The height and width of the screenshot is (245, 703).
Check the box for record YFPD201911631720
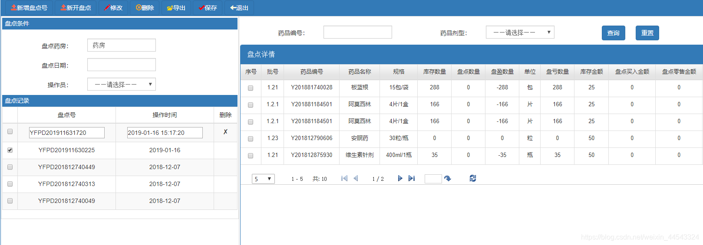pyautogui.click(x=10, y=131)
